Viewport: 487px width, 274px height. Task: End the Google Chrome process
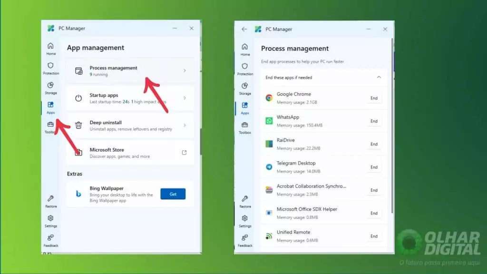click(x=374, y=98)
